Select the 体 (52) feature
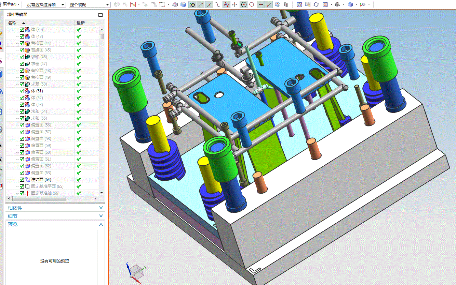This screenshot has width=456, height=285. 37,98
